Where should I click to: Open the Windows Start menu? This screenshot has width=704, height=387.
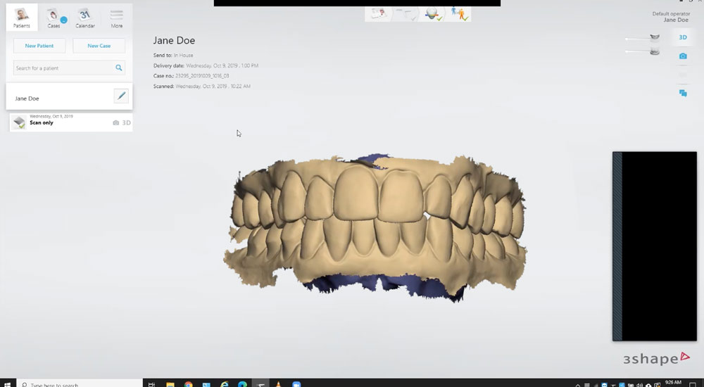point(7,384)
